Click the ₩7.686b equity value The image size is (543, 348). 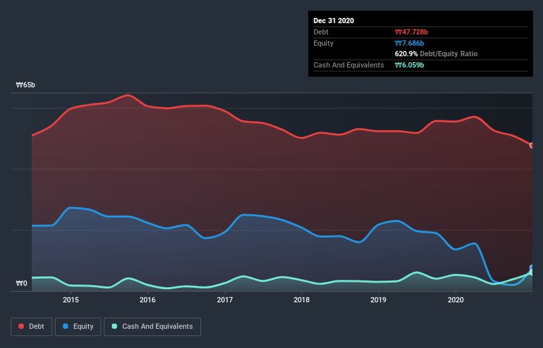409,43
